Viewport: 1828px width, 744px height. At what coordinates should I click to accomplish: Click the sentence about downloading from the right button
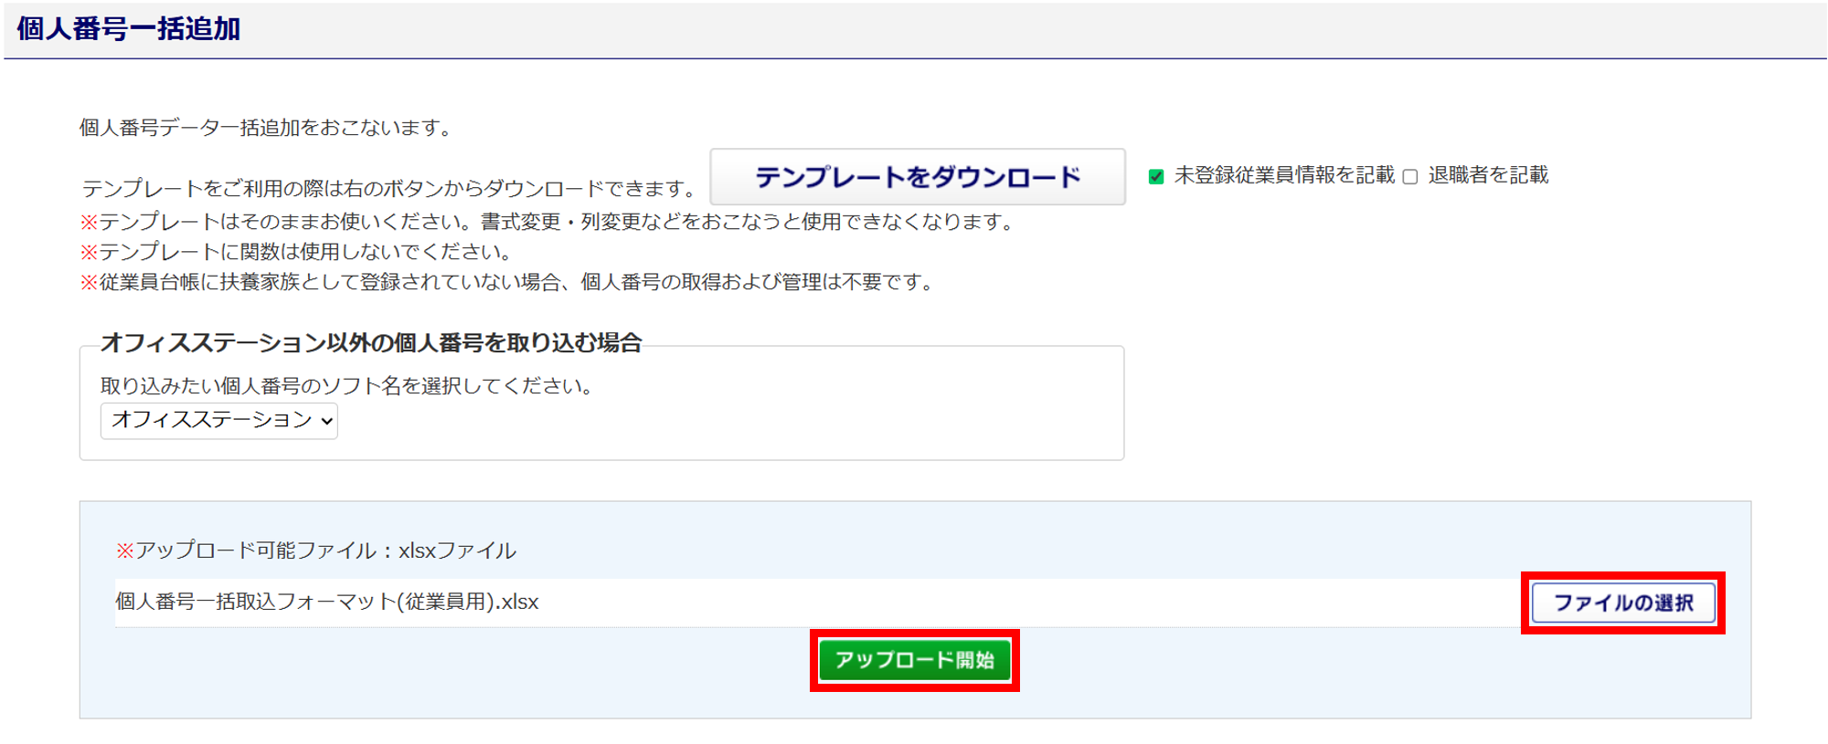click(x=391, y=189)
